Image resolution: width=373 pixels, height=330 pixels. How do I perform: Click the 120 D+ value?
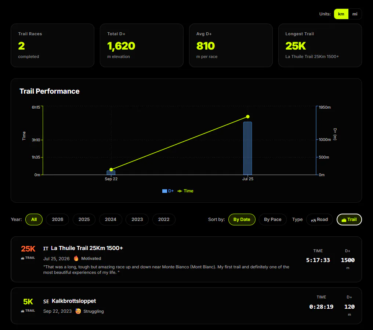[350, 307]
